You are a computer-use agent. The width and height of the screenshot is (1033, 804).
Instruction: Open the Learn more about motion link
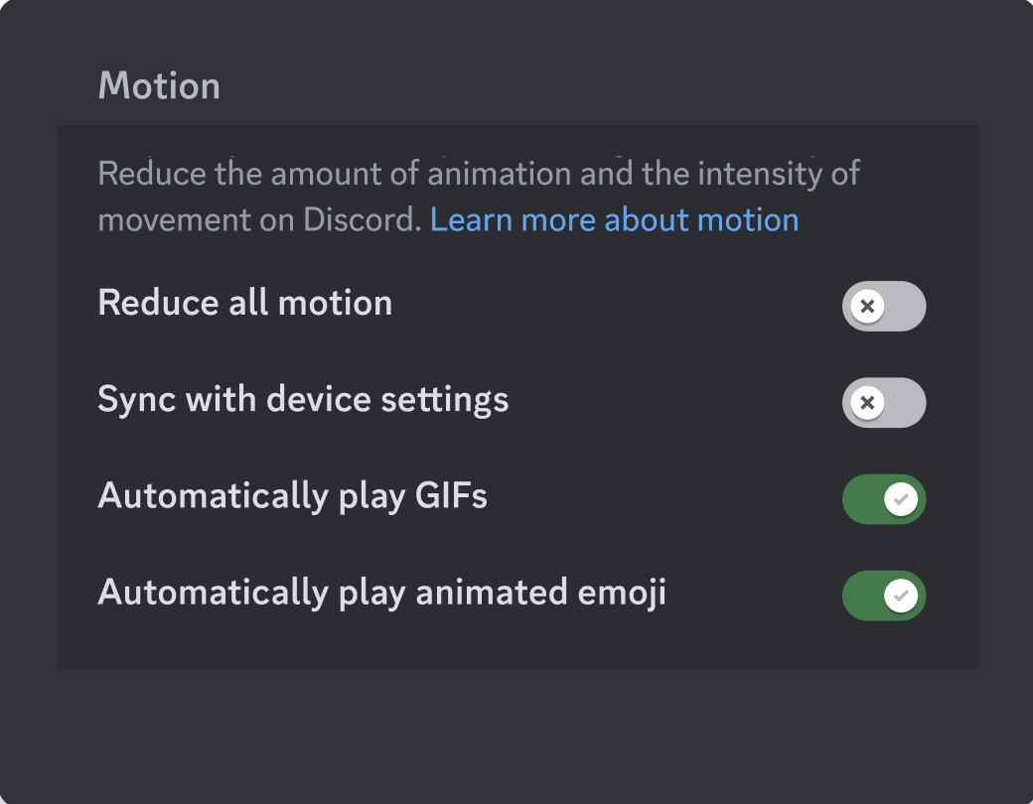click(x=614, y=219)
